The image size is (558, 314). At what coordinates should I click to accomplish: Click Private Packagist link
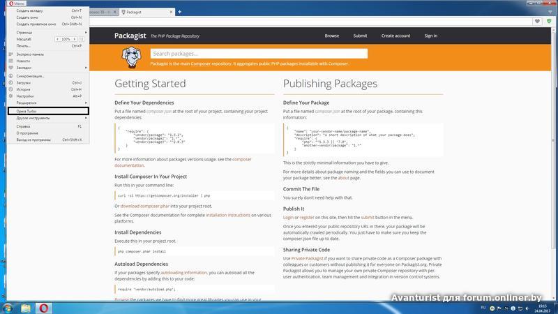307,258
